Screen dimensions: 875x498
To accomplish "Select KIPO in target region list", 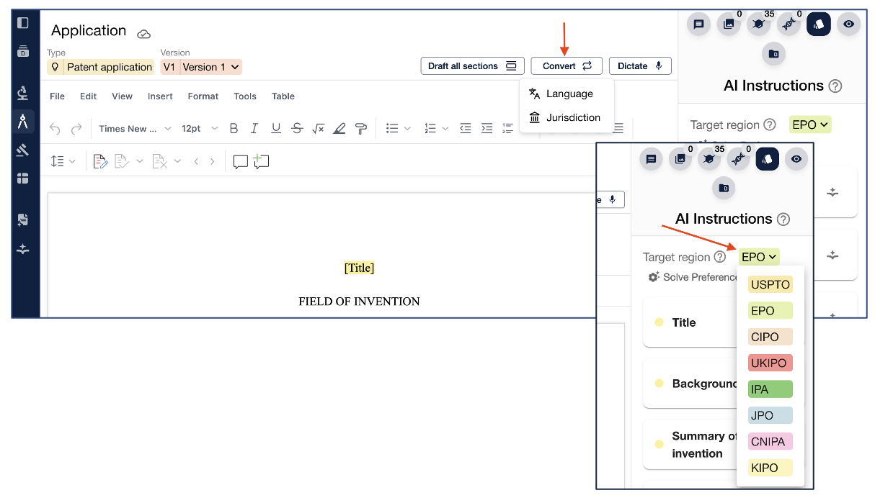I will coord(770,468).
